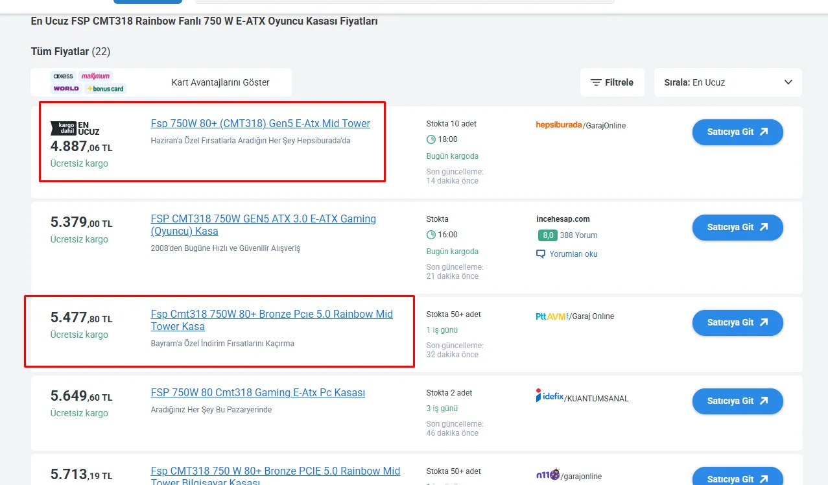Click the n11 store logo

coord(548,475)
